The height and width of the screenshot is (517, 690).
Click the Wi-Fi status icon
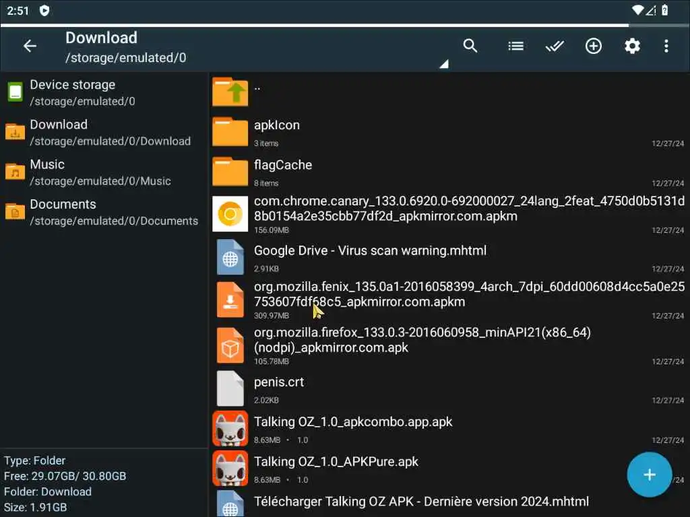(637, 9)
